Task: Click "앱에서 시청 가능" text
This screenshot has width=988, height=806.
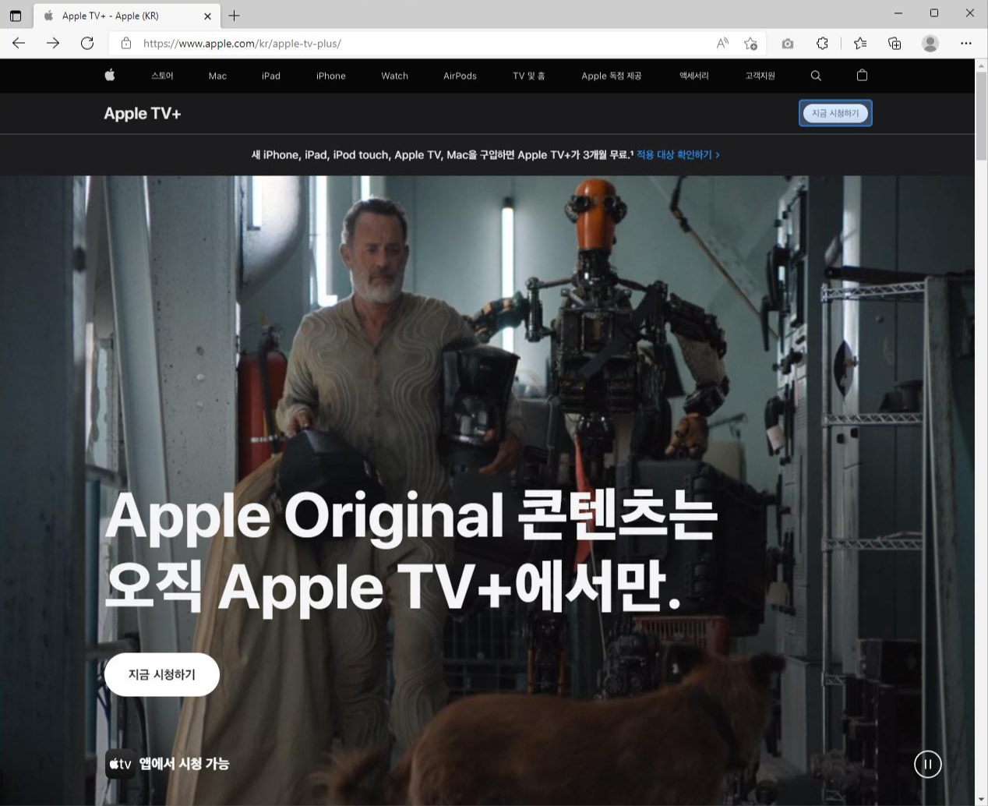Action: point(184,764)
